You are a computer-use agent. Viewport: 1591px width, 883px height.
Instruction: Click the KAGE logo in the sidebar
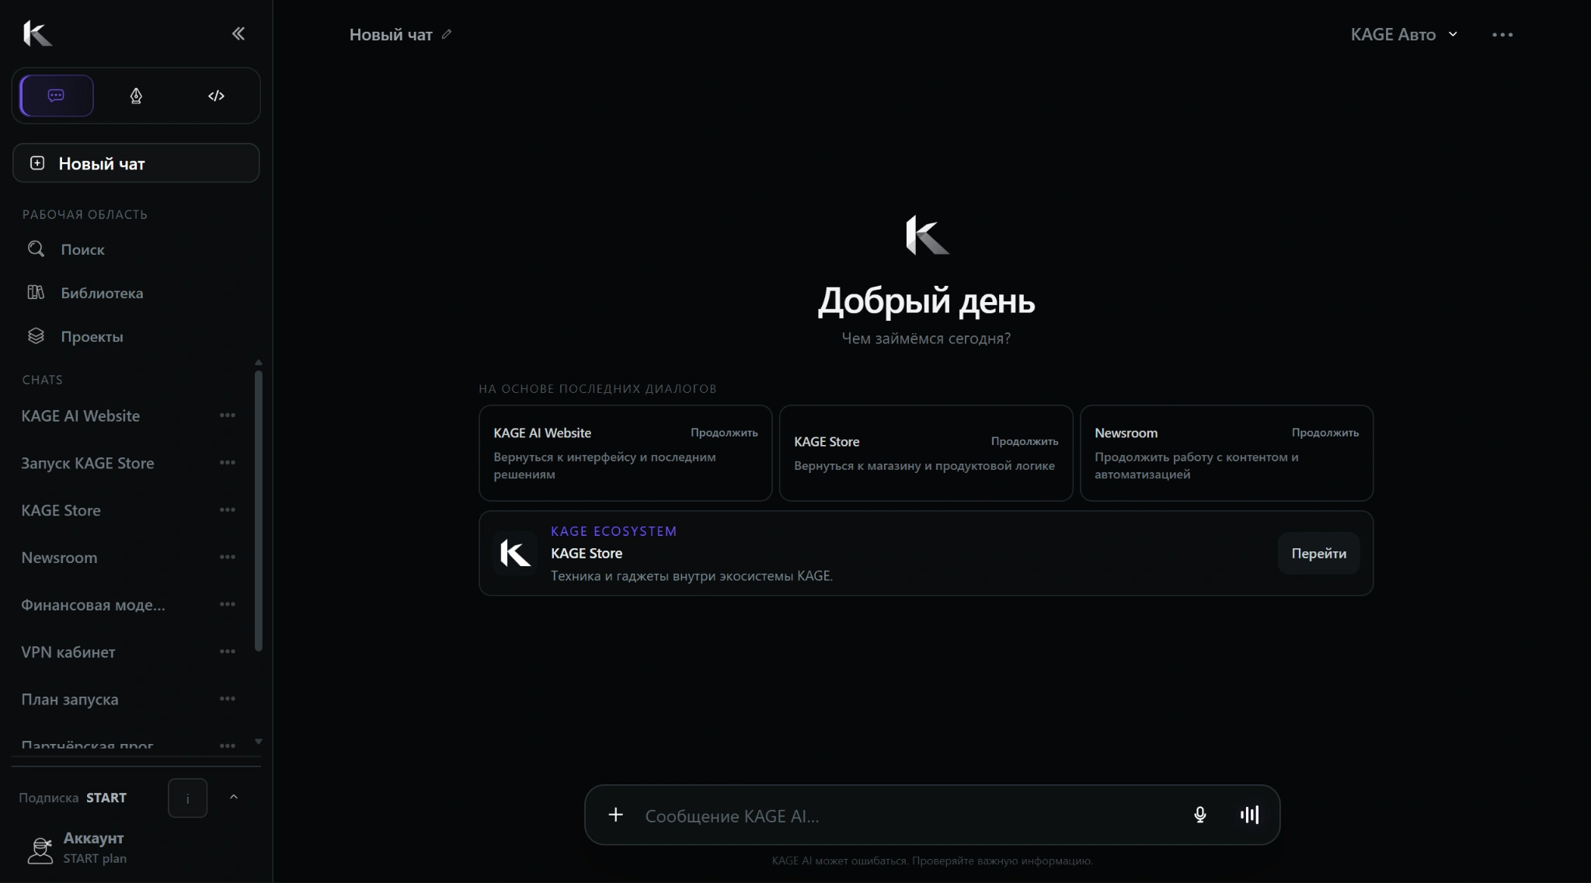(37, 33)
